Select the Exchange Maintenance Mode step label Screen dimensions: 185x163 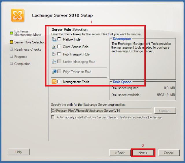coord(28,33)
